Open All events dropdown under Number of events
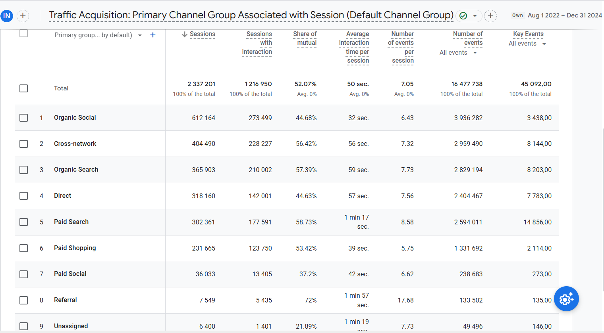Screen dimensions: 604x333 (x=475, y=53)
